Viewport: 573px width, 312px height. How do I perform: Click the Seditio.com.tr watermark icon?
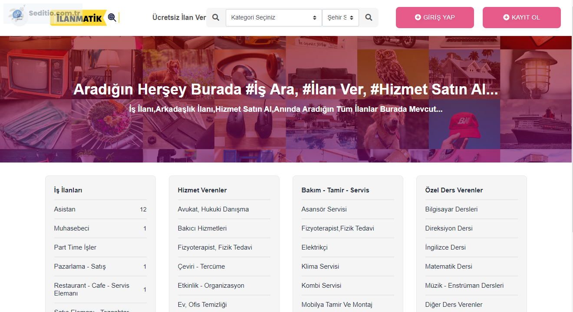[x=18, y=15]
